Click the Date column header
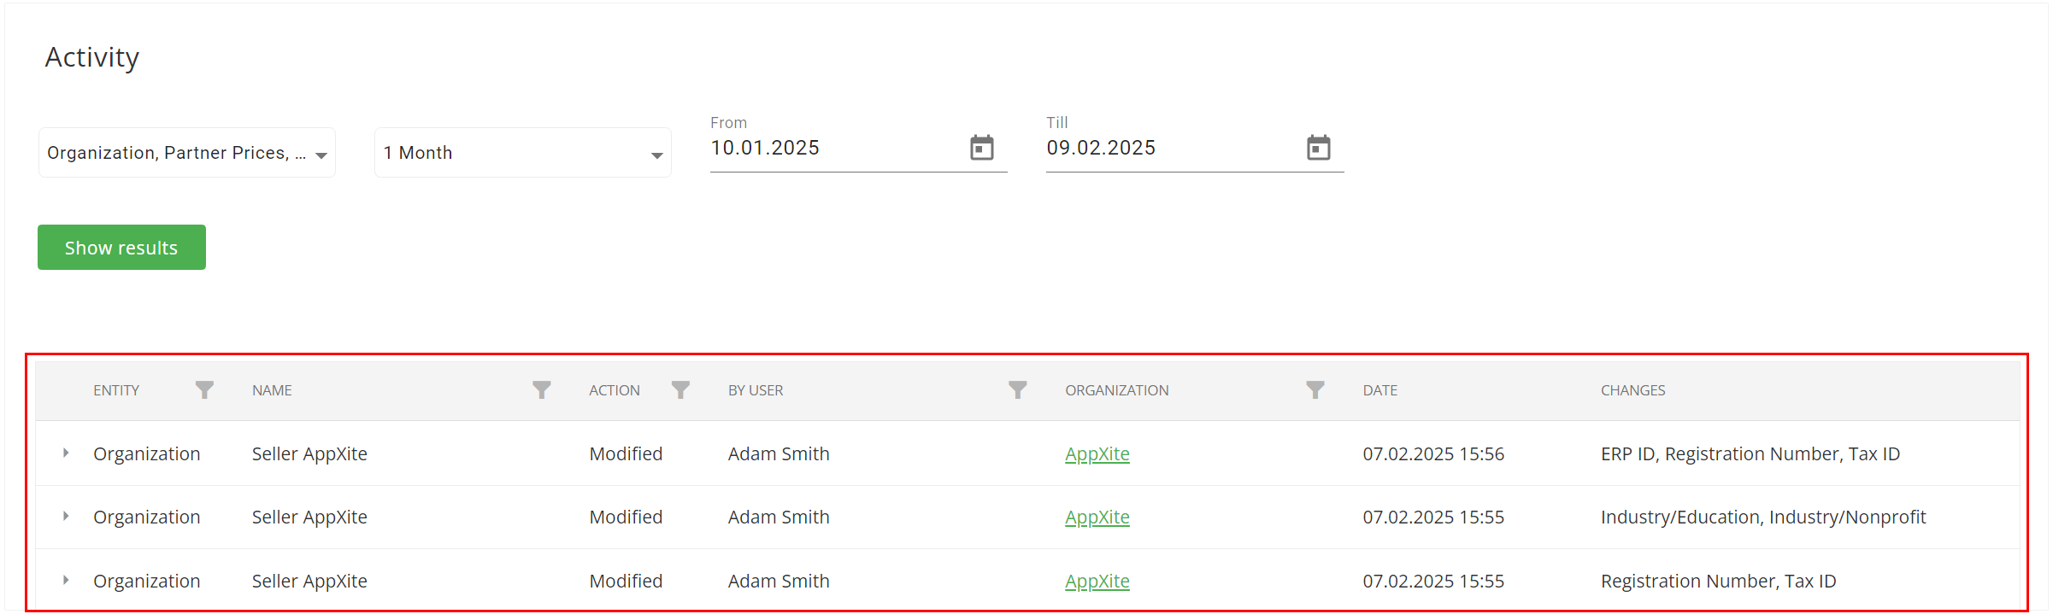Image resolution: width=2053 pixels, height=614 pixels. tap(1379, 390)
